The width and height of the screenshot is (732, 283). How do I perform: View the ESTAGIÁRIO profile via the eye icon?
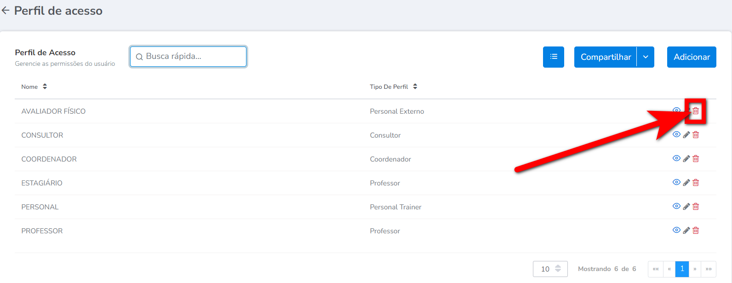click(676, 182)
